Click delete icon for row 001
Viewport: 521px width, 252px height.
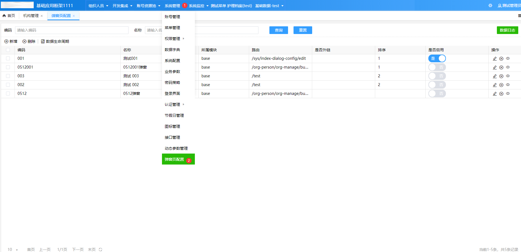click(501, 58)
